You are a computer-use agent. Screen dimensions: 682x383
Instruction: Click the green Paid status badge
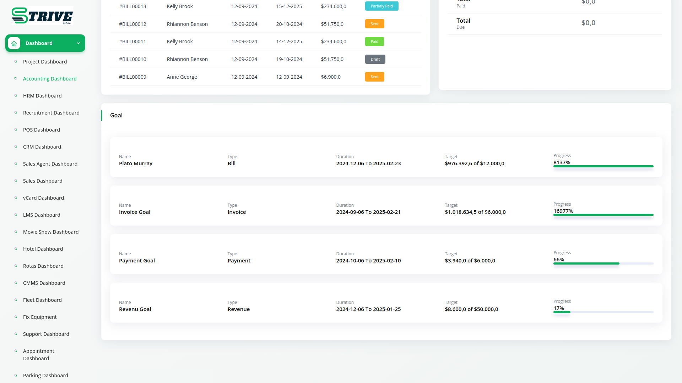tap(374, 41)
